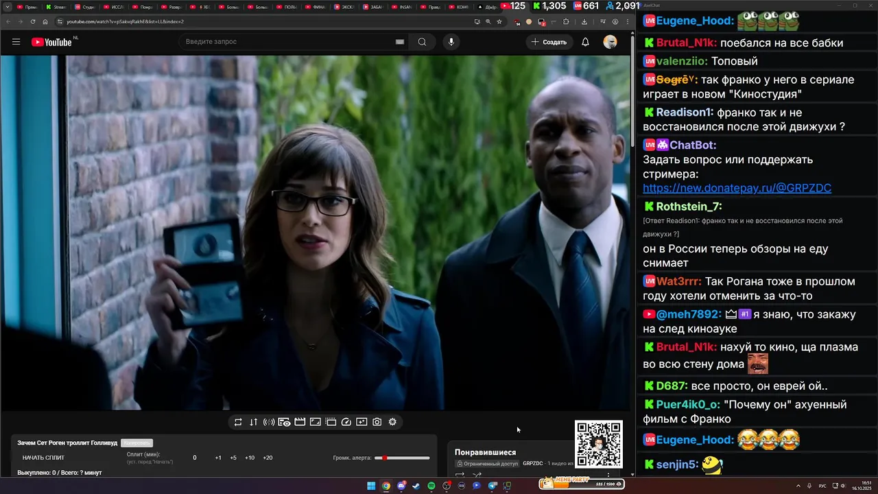
Task: Set split minutes value field showing 0
Action: (x=194, y=458)
